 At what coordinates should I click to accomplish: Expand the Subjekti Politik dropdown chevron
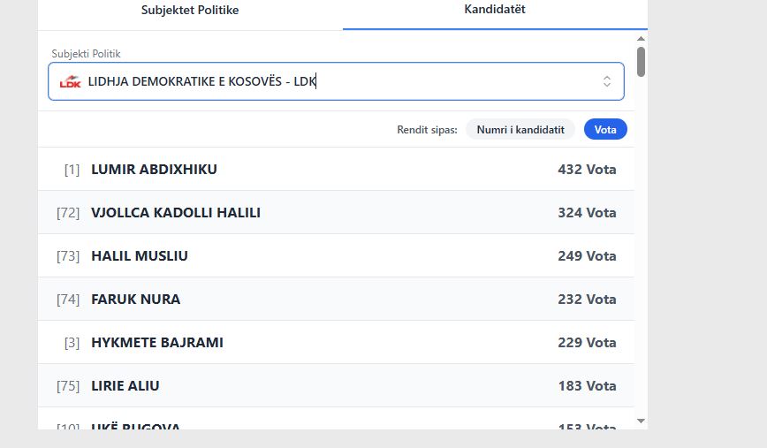tap(607, 81)
